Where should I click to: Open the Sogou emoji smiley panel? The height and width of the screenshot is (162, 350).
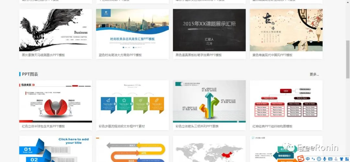pos(319,159)
